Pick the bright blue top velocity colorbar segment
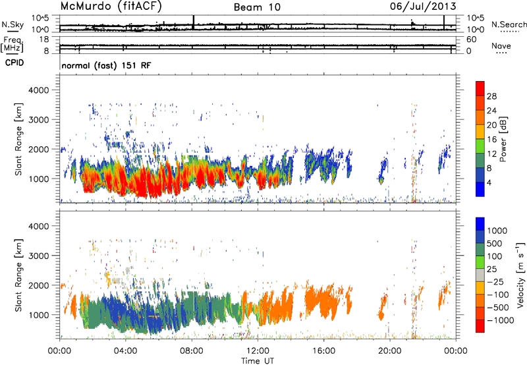This screenshot has width=527, height=365. pos(480,224)
